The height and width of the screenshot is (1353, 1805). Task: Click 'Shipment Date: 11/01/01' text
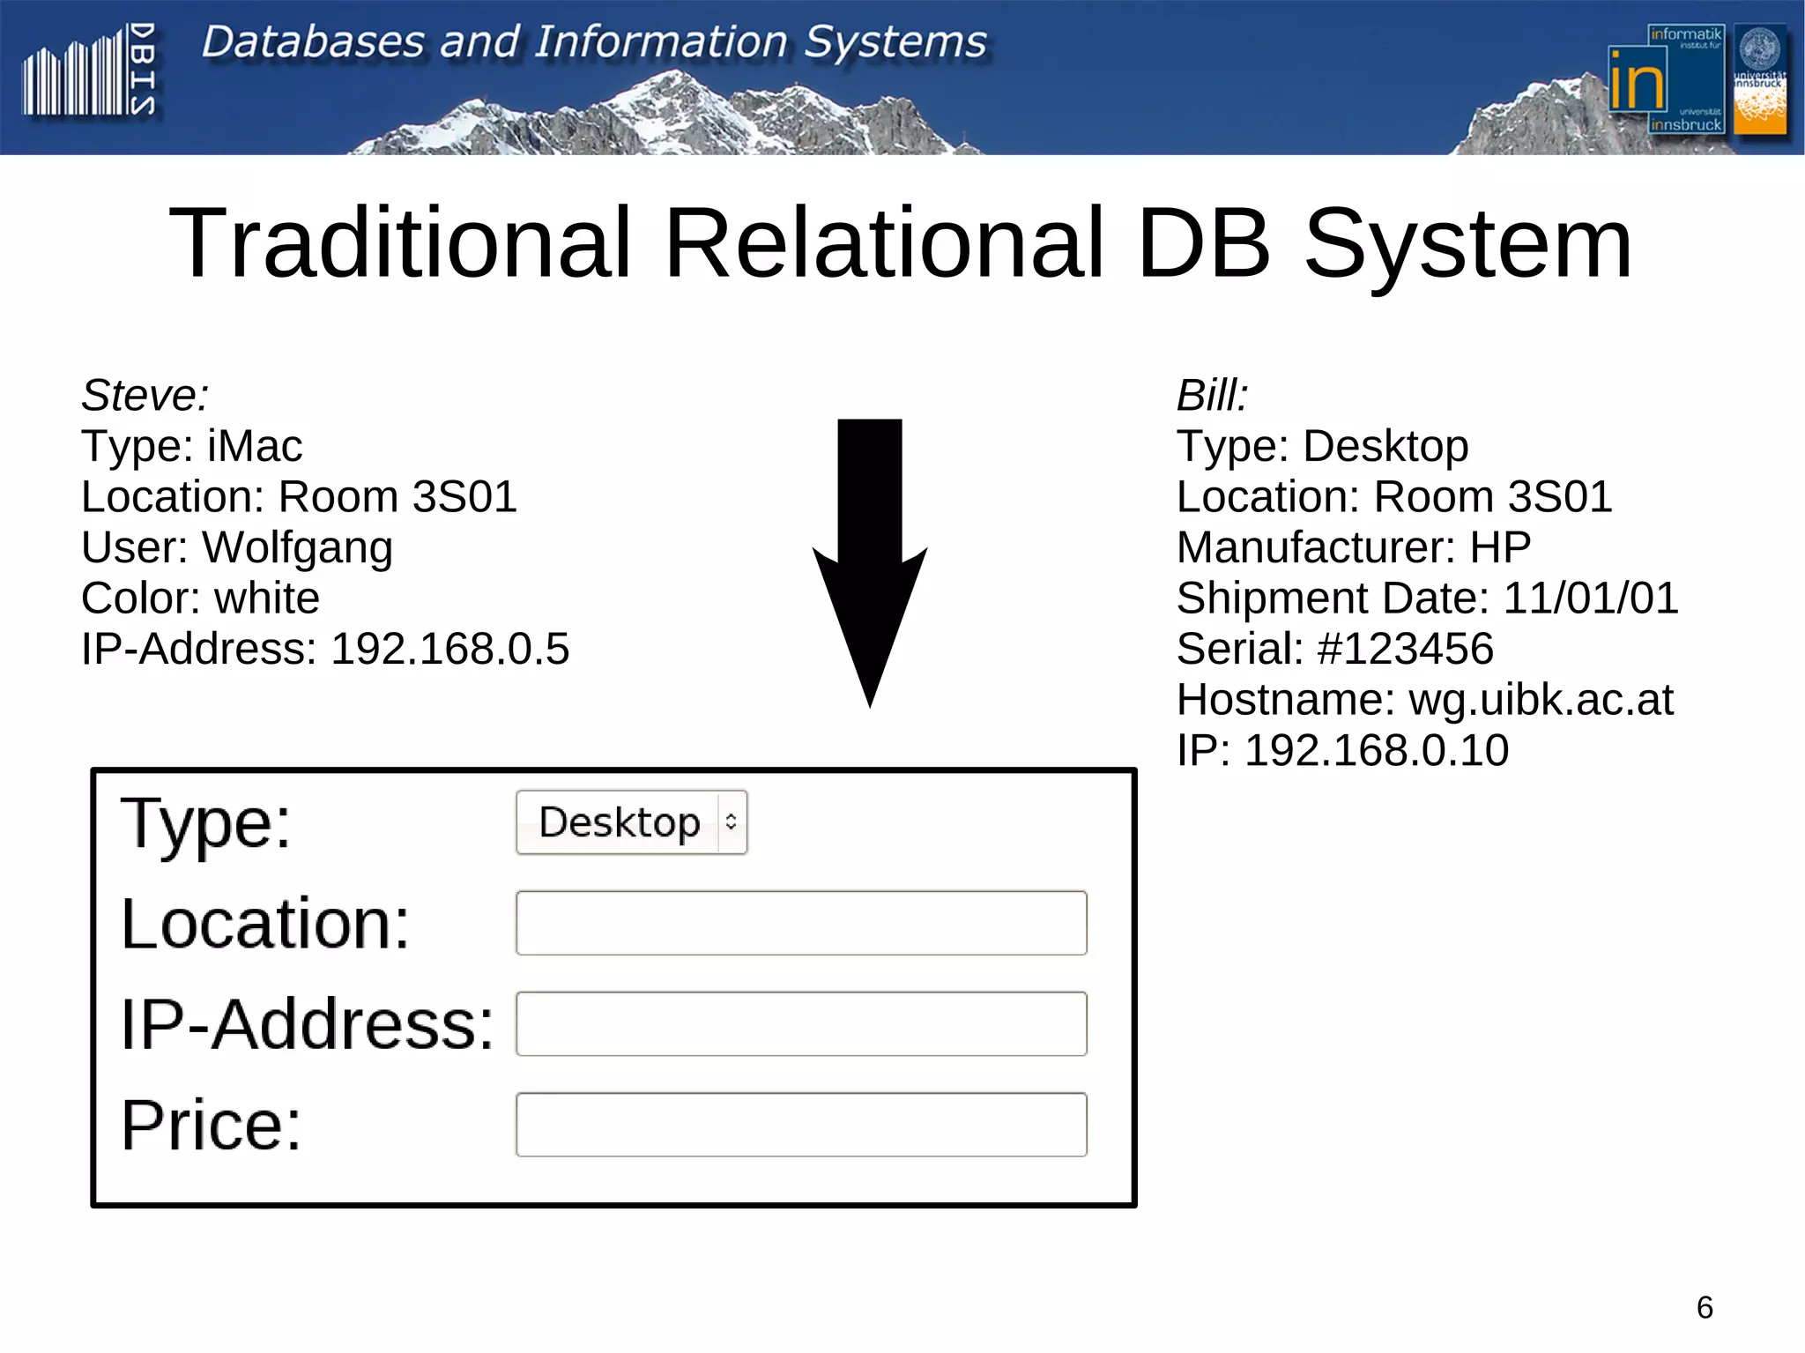(1428, 598)
